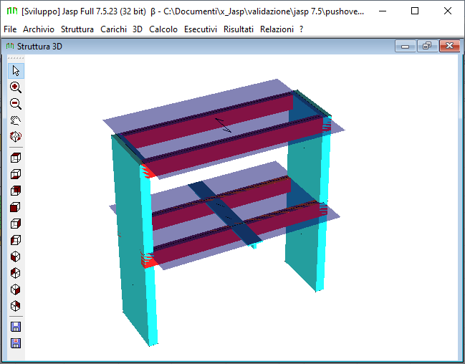Select the 3D rotate view tool
Viewport: 465px width, 364px height.
pyautogui.click(x=16, y=137)
